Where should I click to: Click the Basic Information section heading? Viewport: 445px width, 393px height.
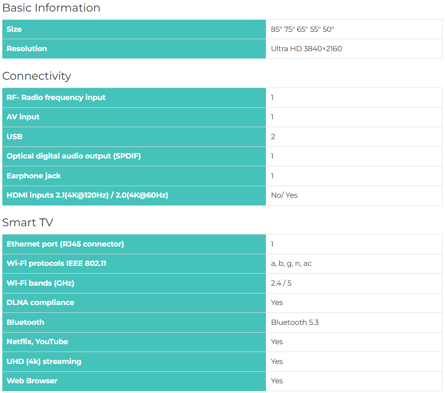[51, 8]
